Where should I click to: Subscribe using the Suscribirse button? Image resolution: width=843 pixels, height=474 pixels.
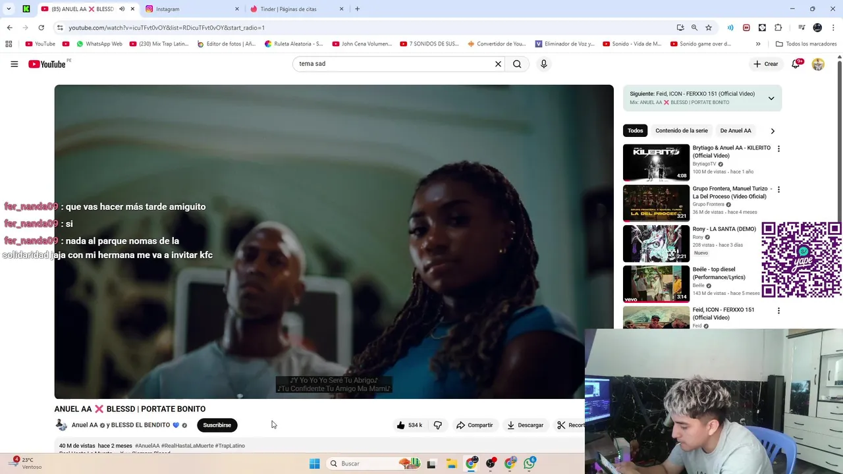click(x=217, y=425)
